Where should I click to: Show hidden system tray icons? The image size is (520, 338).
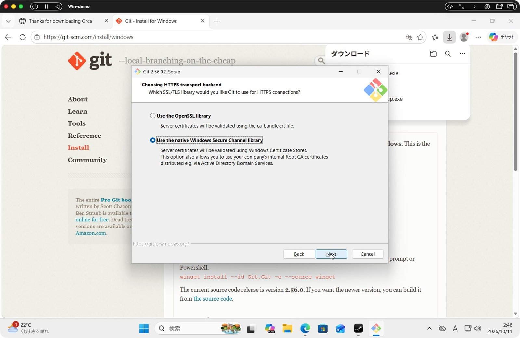pos(429,329)
